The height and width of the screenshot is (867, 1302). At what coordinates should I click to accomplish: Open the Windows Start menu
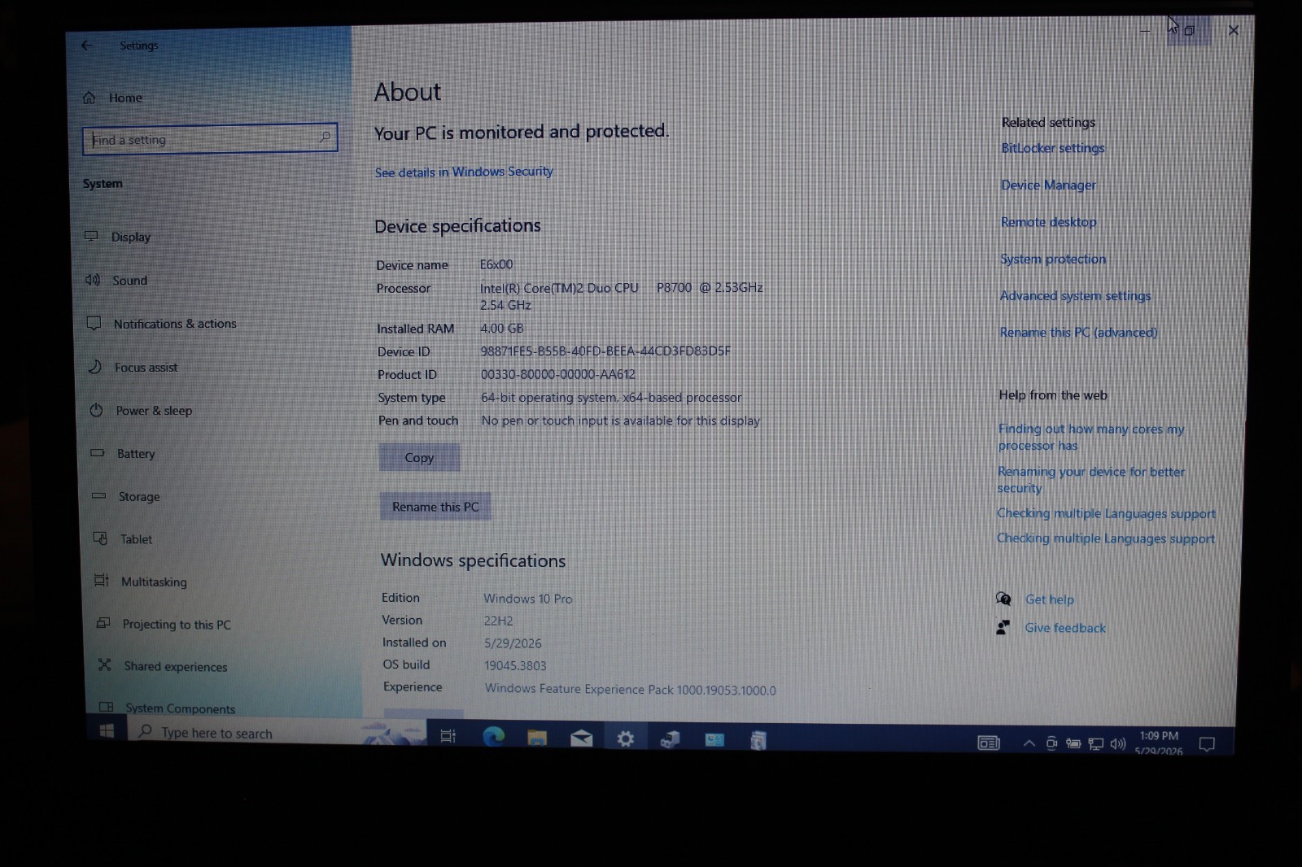[x=107, y=730]
